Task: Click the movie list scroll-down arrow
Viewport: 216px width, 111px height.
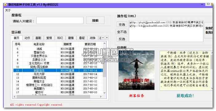Action: [x=104, y=93]
